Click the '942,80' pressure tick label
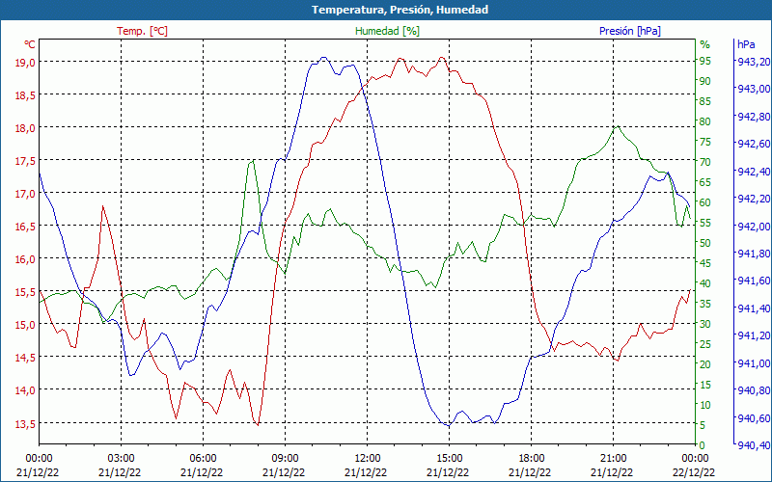Viewport: 772px width, 482px height. [754, 117]
